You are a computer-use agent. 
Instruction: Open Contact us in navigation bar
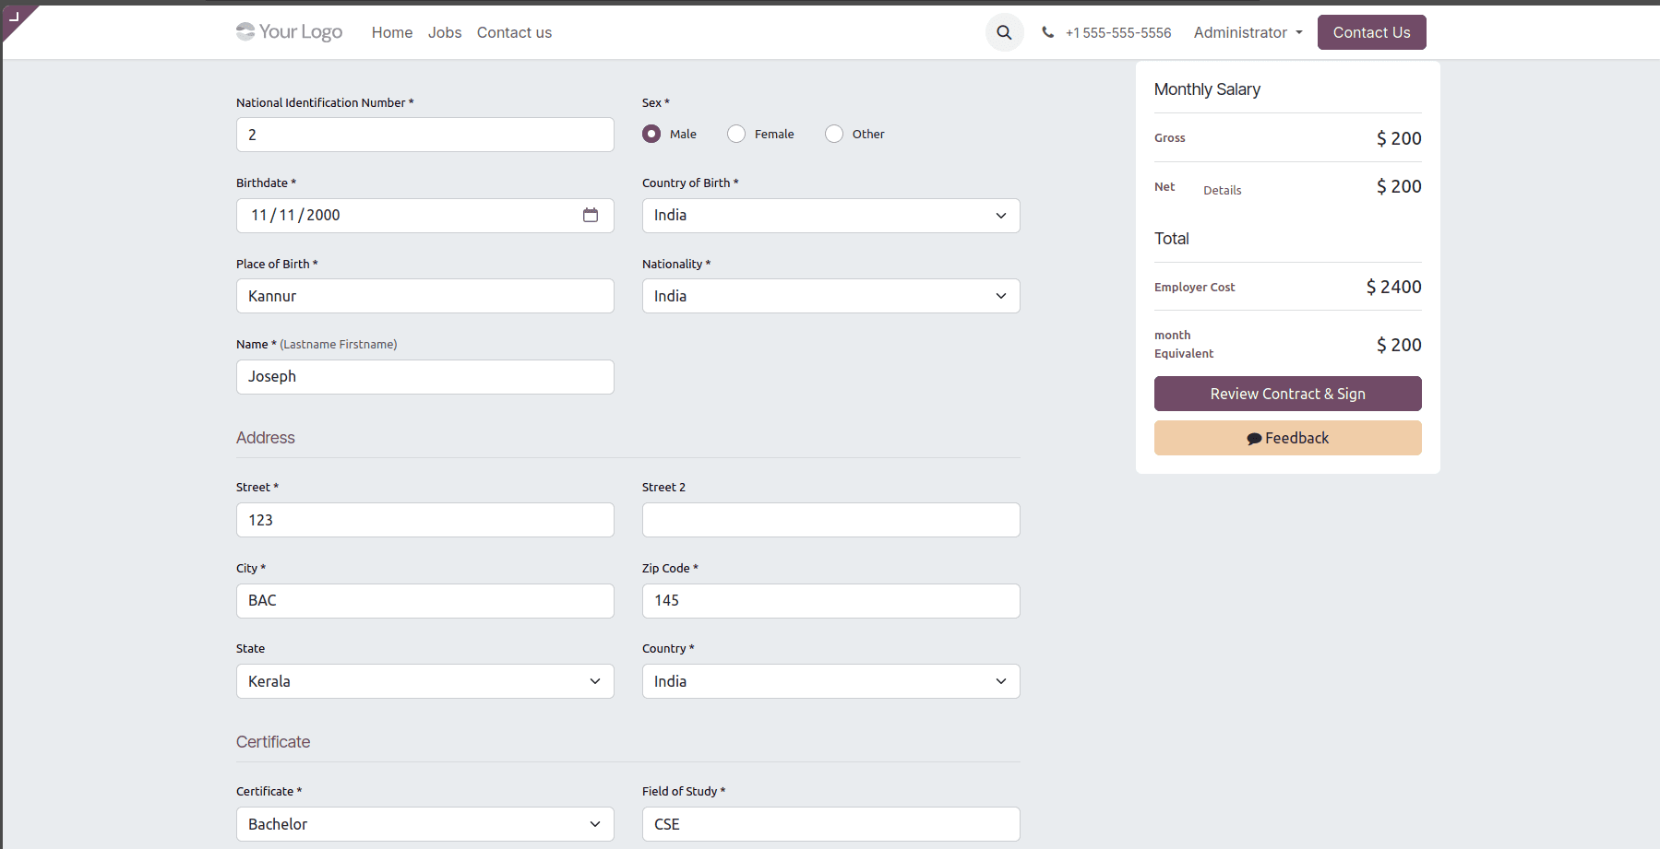click(x=514, y=32)
